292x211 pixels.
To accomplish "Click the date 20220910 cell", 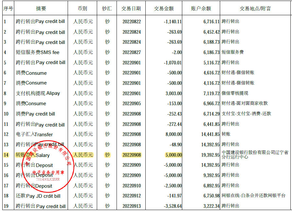I will [x=132, y=186].
